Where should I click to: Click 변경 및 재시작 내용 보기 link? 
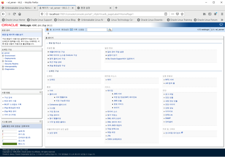coord(12,35)
